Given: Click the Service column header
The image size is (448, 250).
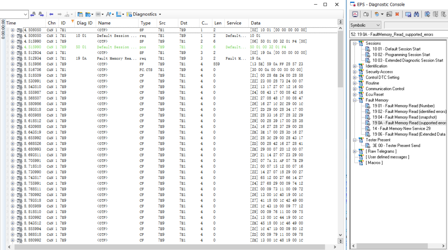Looking at the screenshot, I should 234,23.
